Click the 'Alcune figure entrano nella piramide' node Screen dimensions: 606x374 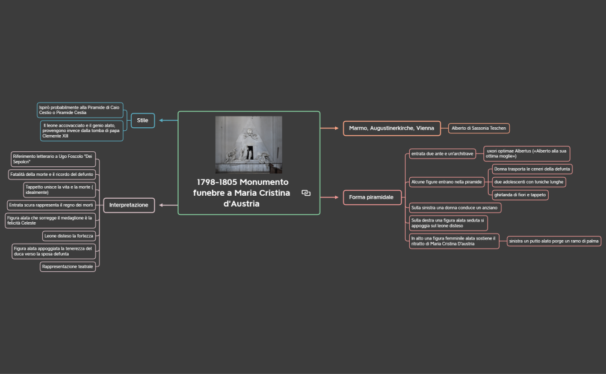click(447, 181)
